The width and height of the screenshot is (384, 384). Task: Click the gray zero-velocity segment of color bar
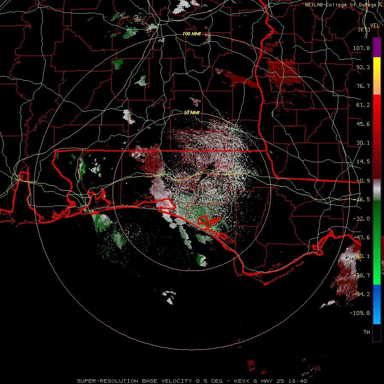pos(377,189)
